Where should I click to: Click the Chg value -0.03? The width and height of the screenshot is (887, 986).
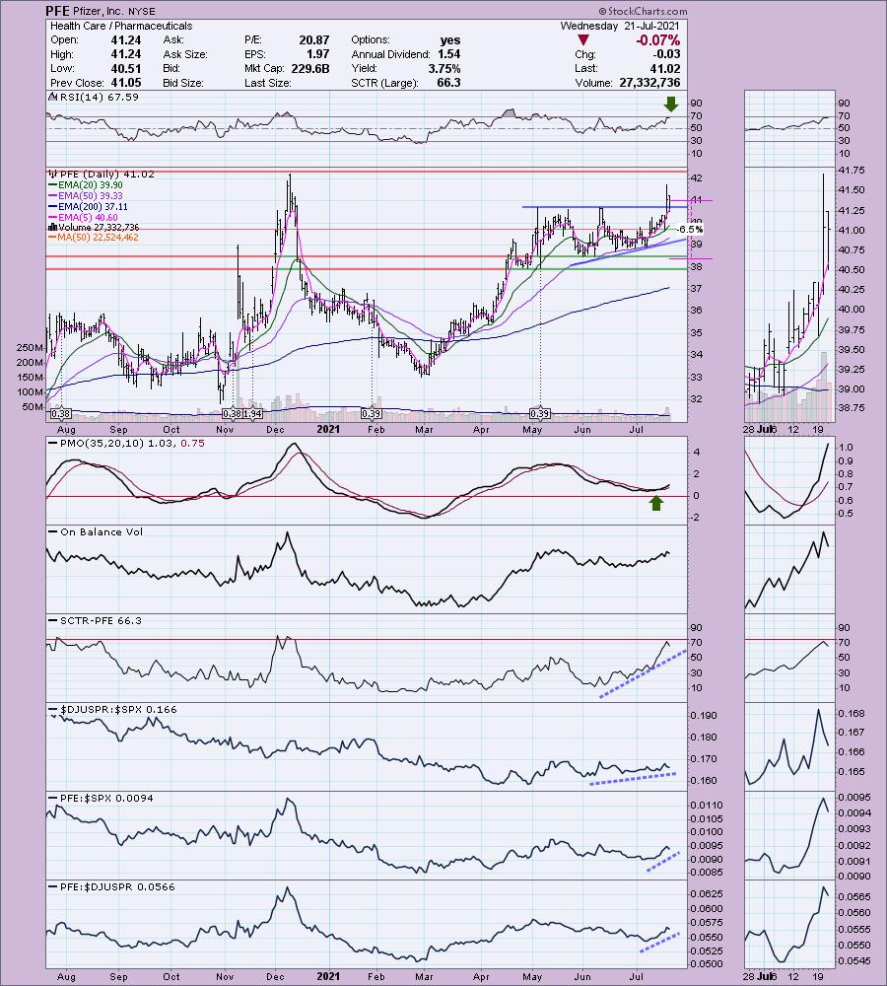coord(666,54)
